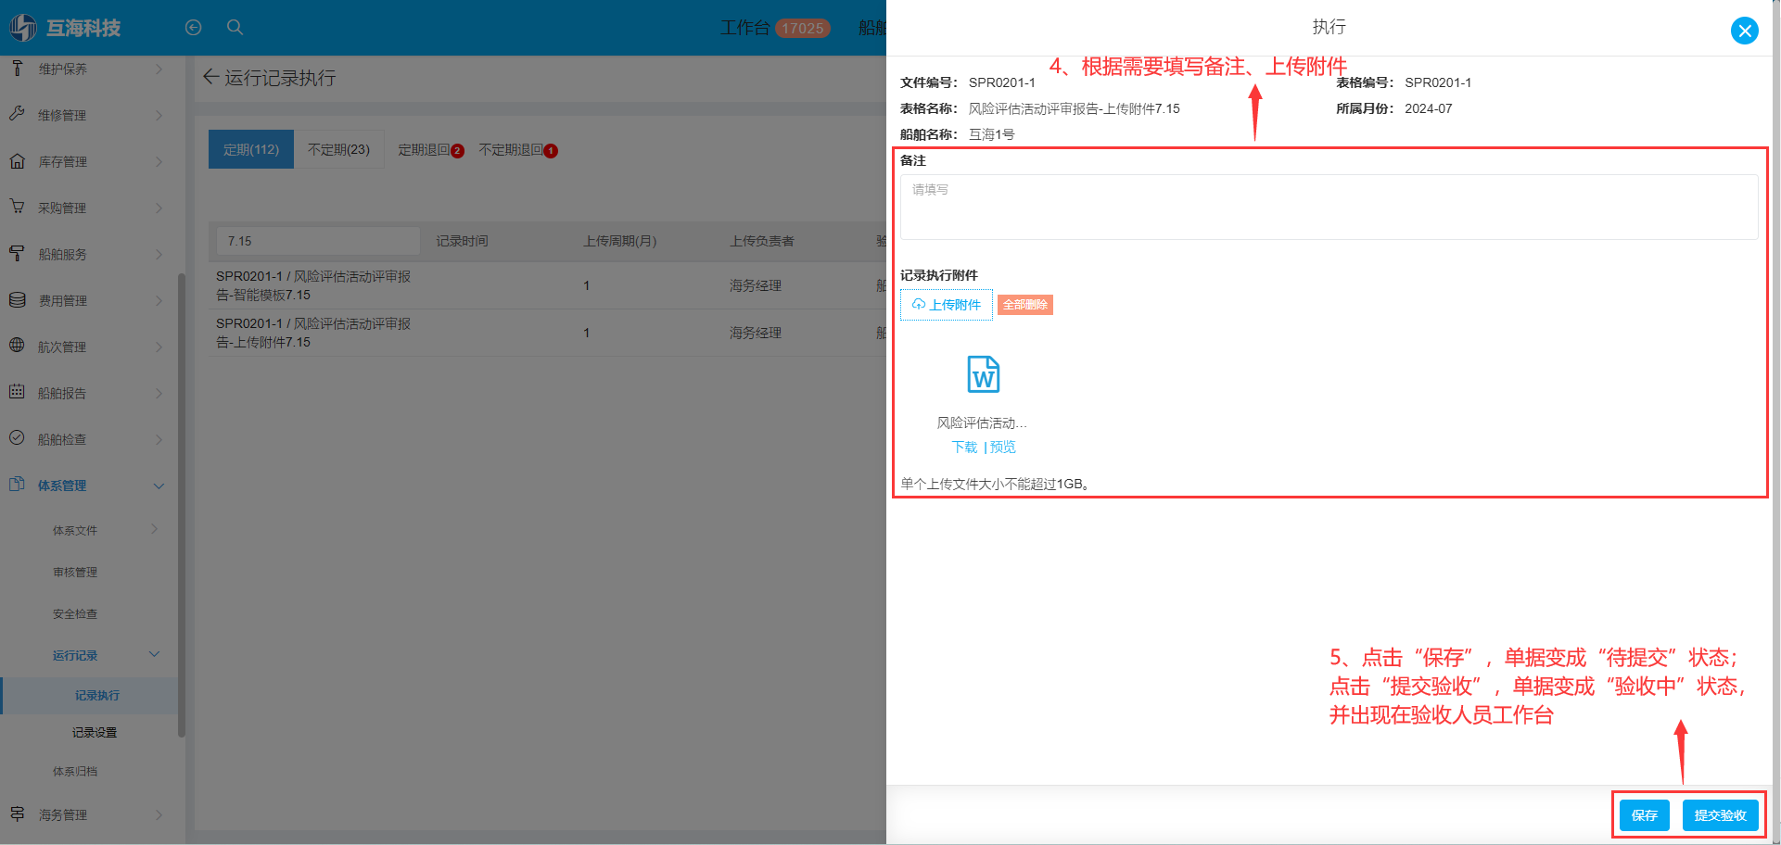Click the 航次管理 globe icon
The width and height of the screenshot is (1781, 845).
click(x=17, y=346)
